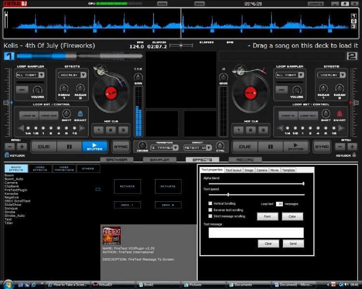Click the Send button for text message
The image size is (362, 289).
tap(293, 244)
